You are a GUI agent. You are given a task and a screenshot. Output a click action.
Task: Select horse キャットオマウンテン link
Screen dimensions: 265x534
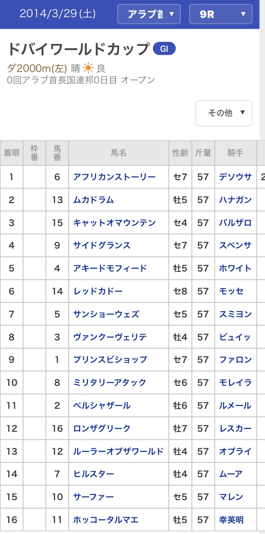tap(114, 223)
